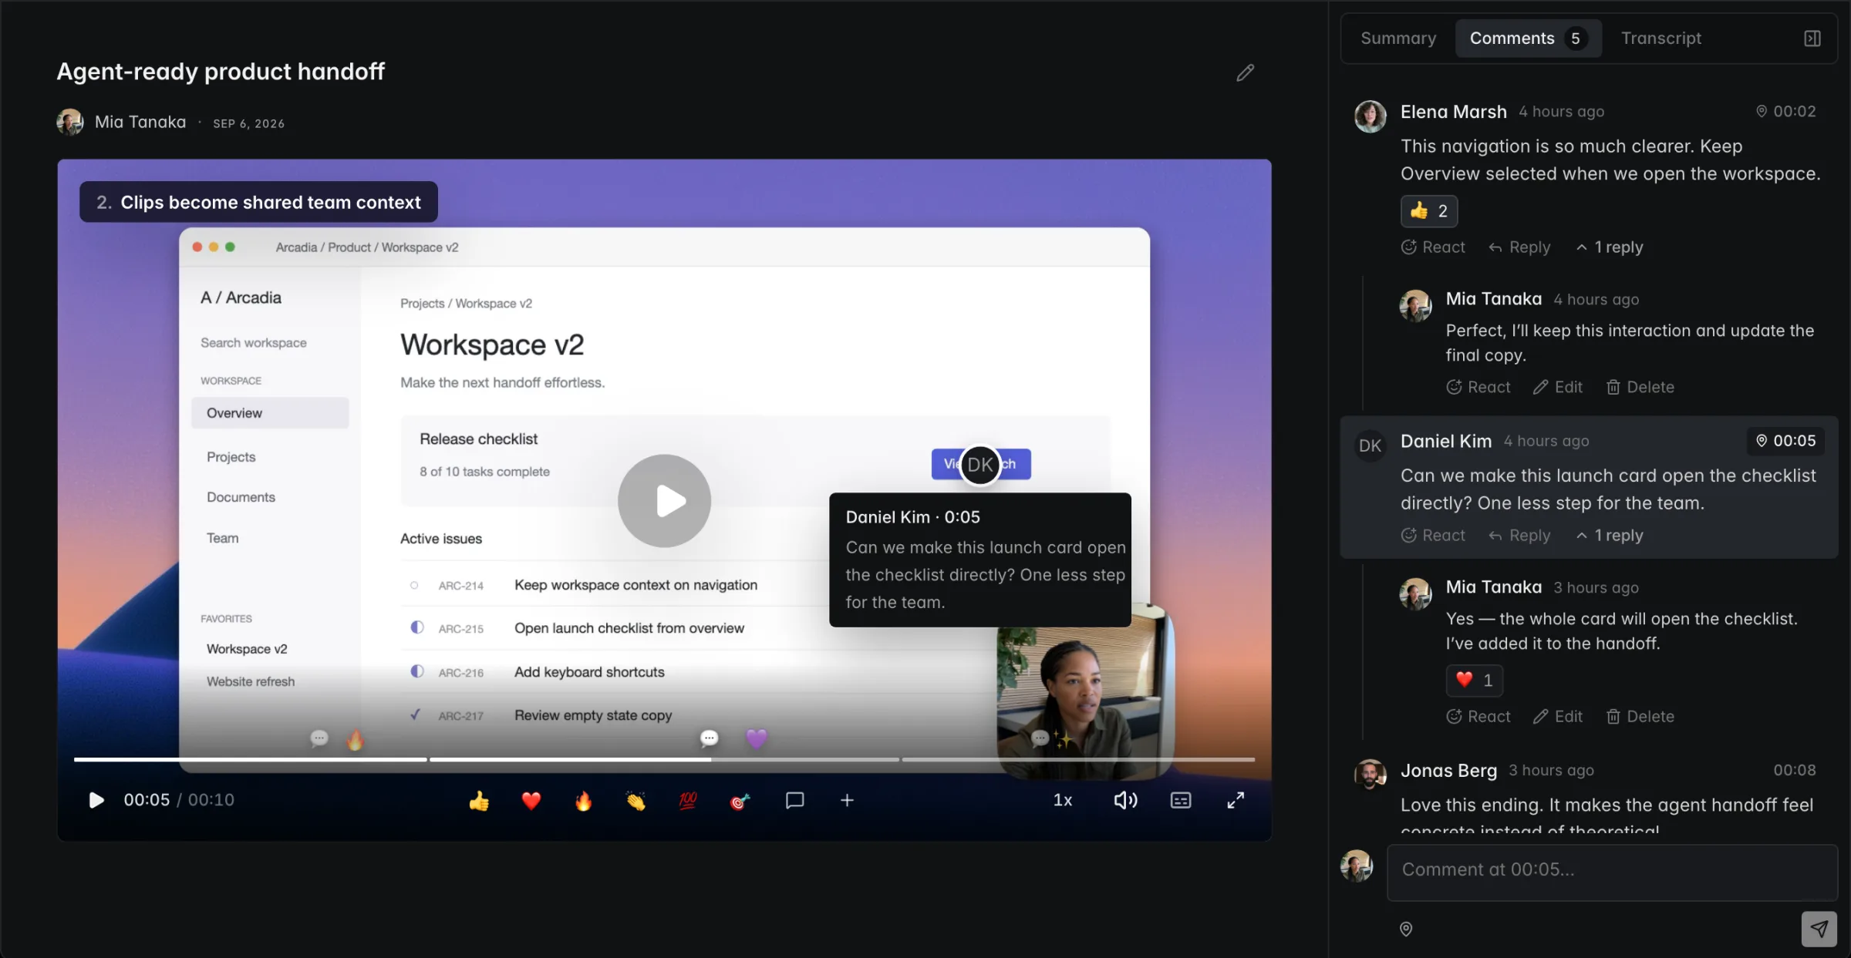React to Mia's 'Perfect, I'll keep' reply
1851x958 pixels.
coord(1478,387)
